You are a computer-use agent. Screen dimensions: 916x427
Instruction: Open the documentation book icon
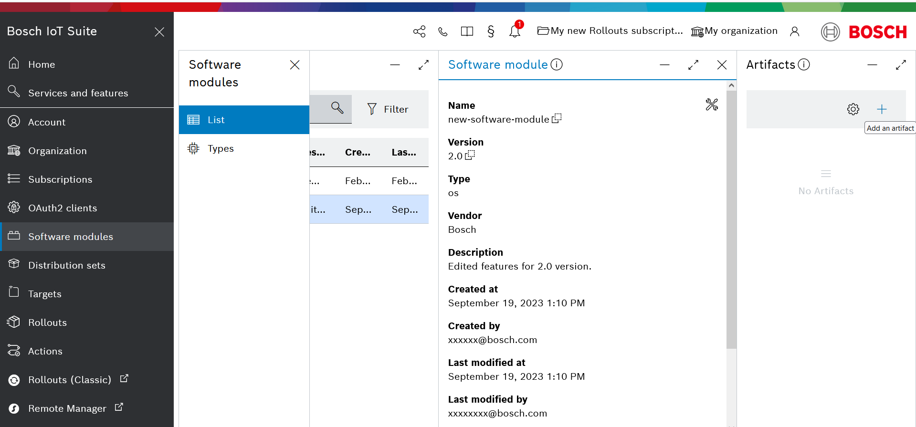[x=467, y=31]
